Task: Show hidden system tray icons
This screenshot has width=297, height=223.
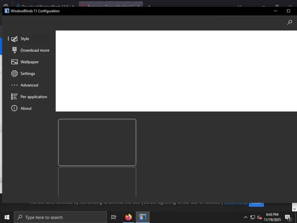Action: pyautogui.click(x=245, y=217)
